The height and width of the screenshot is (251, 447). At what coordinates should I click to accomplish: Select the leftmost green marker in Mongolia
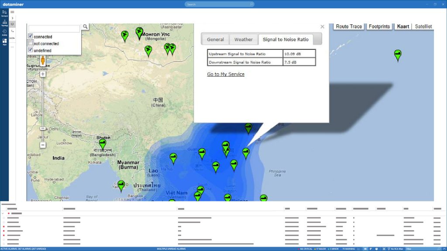click(x=124, y=36)
